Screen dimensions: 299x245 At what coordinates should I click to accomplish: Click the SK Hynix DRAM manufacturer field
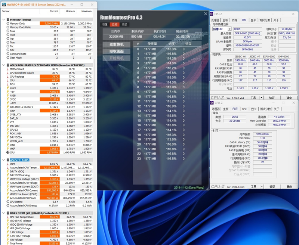coord(247,41)
